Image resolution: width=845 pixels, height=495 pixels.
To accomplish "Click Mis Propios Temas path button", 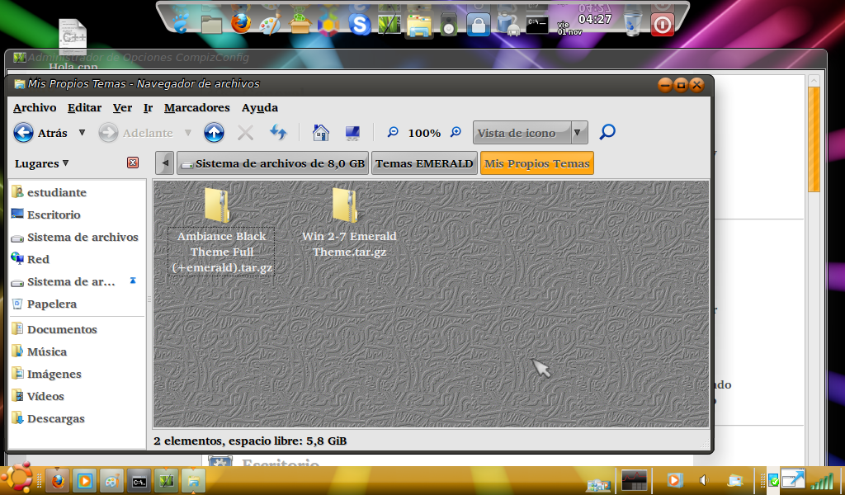I will (536, 163).
